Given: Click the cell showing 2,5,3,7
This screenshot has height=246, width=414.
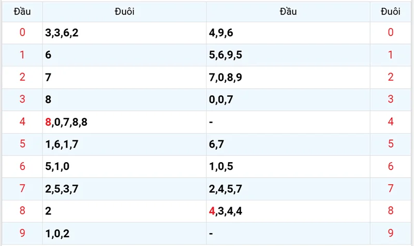Looking at the screenshot, I should point(62,189).
